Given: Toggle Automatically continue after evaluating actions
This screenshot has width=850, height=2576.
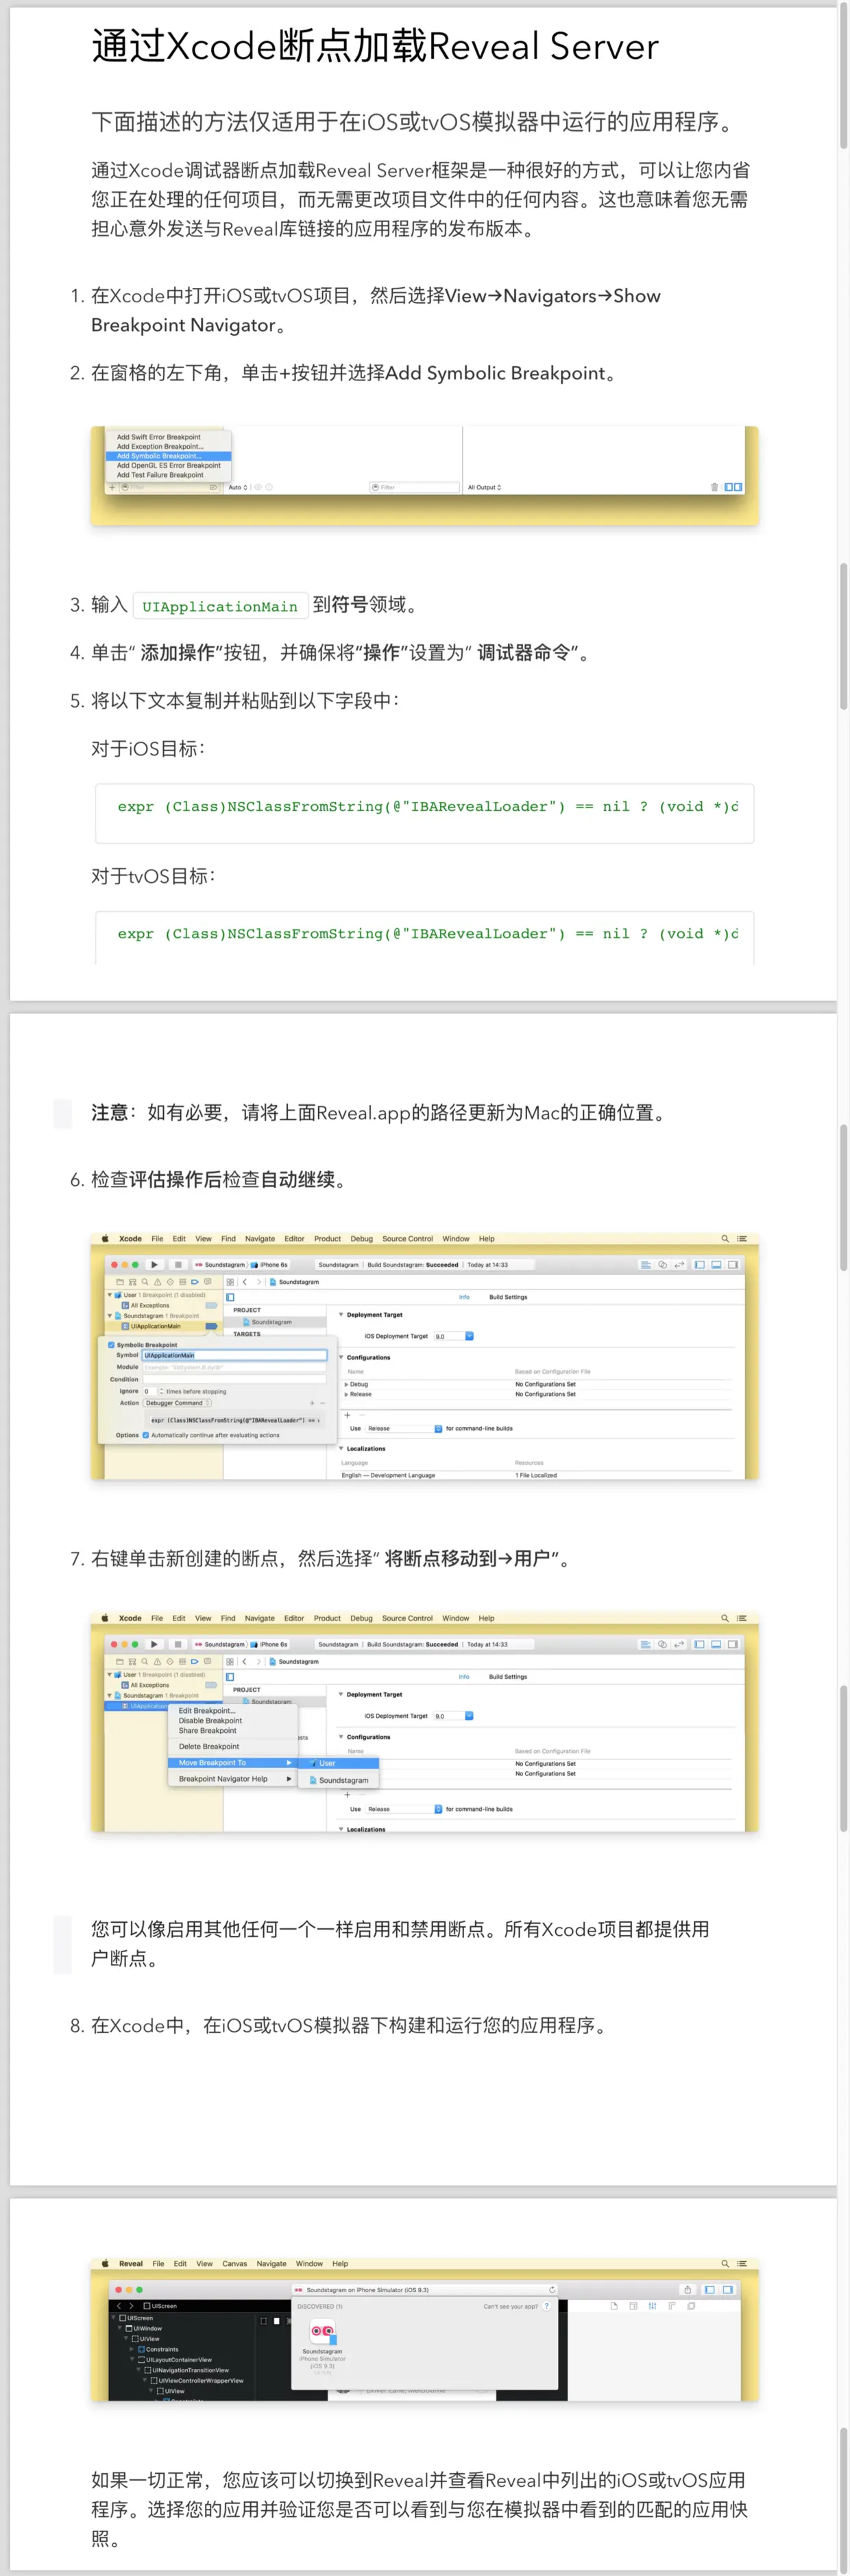Looking at the screenshot, I should pyautogui.click(x=146, y=1435).
